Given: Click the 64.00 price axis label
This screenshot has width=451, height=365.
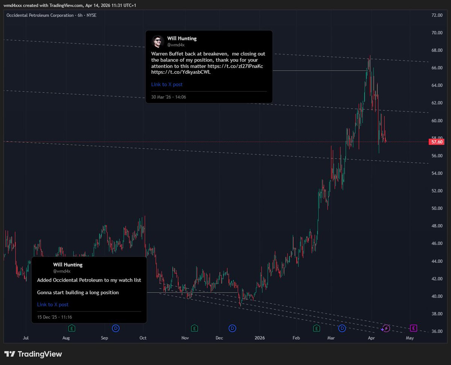Looking at the screenshot, I should pyautogui.click(x=437, y=85).
